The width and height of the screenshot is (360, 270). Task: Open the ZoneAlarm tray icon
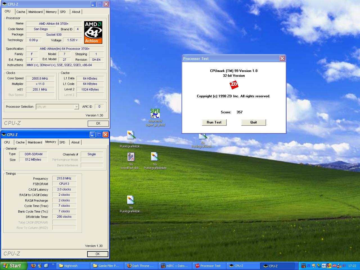pos(329,266)
